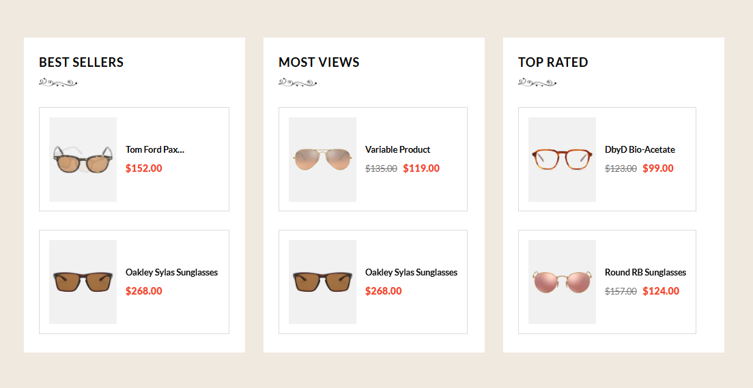Click the $152.00 price of Tom Ford Pax

point(143,168)
